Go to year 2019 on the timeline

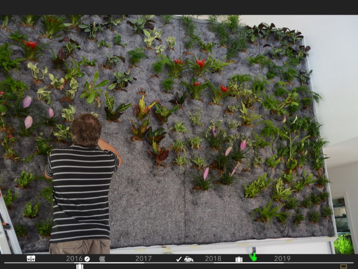(282, 258)
